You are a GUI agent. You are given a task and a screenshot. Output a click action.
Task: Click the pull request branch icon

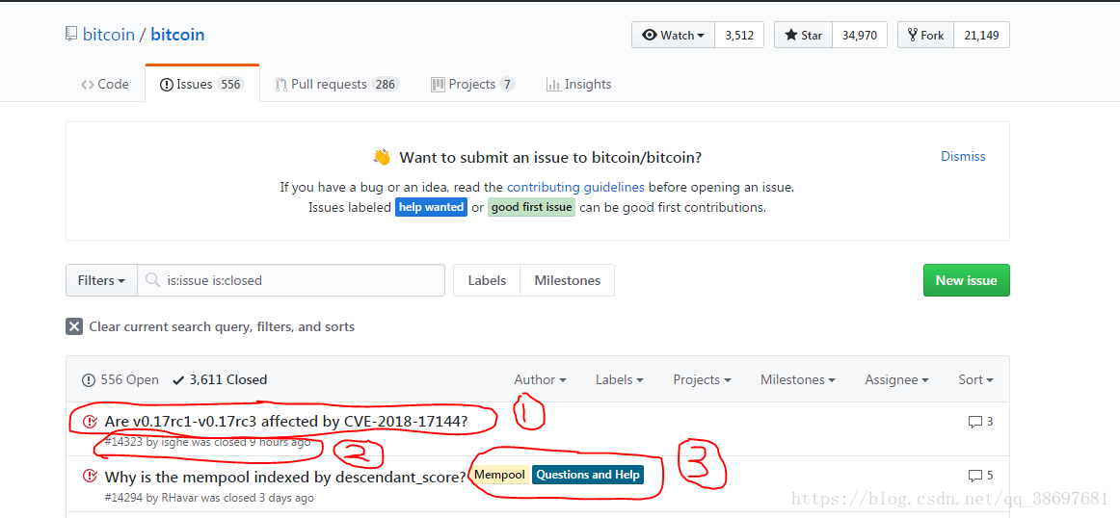coord(280,84)
